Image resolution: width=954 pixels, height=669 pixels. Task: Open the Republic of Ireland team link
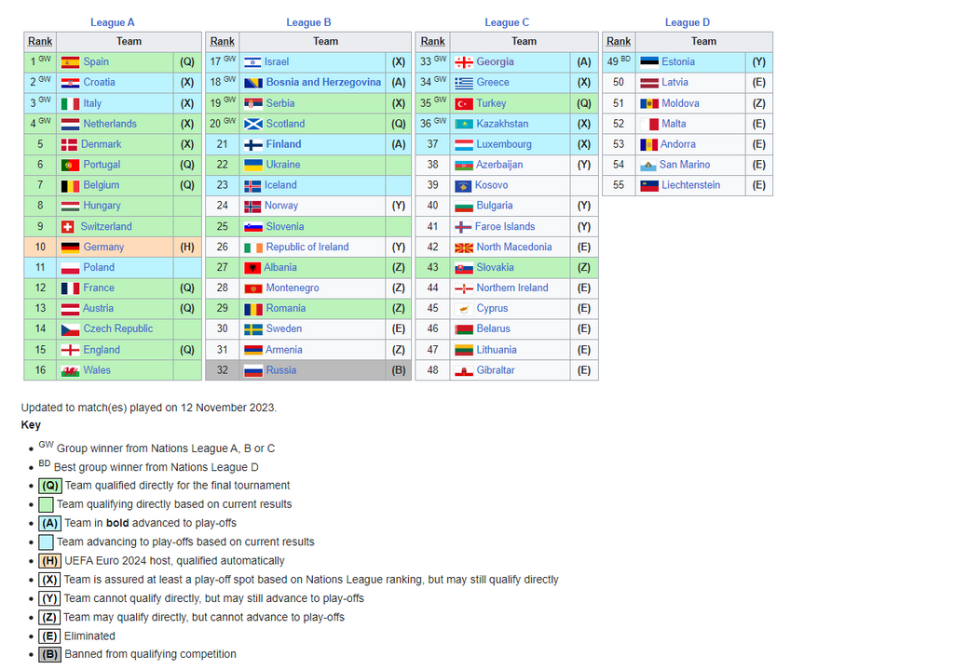click(307, 248)
